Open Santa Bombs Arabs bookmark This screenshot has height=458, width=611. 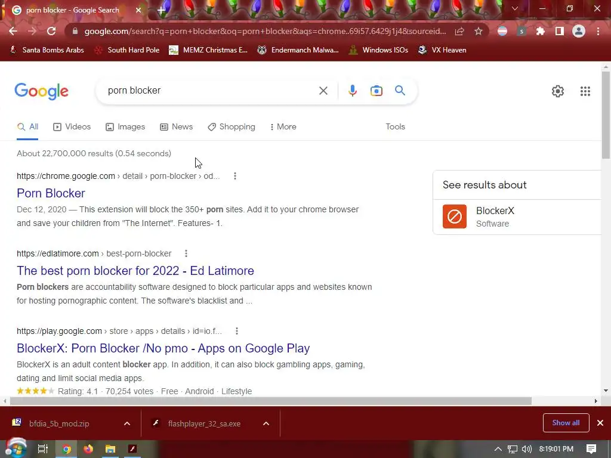(x=47, y=50)
